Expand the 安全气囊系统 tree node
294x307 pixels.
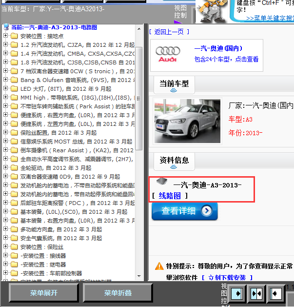pyautogui.click(x=5, y=238)
